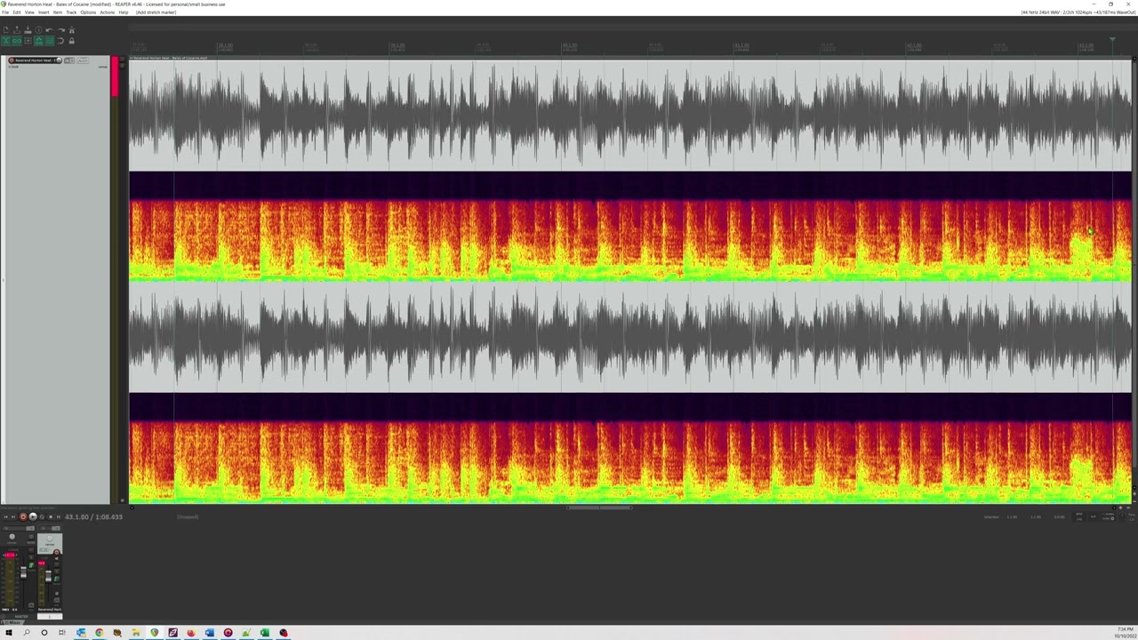Click the track record arm button

pyautogui.click(x=12, y=60)
